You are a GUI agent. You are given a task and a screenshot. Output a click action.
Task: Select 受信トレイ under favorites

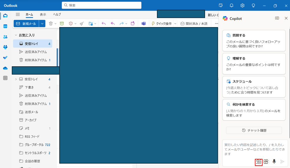coord(32,44)
